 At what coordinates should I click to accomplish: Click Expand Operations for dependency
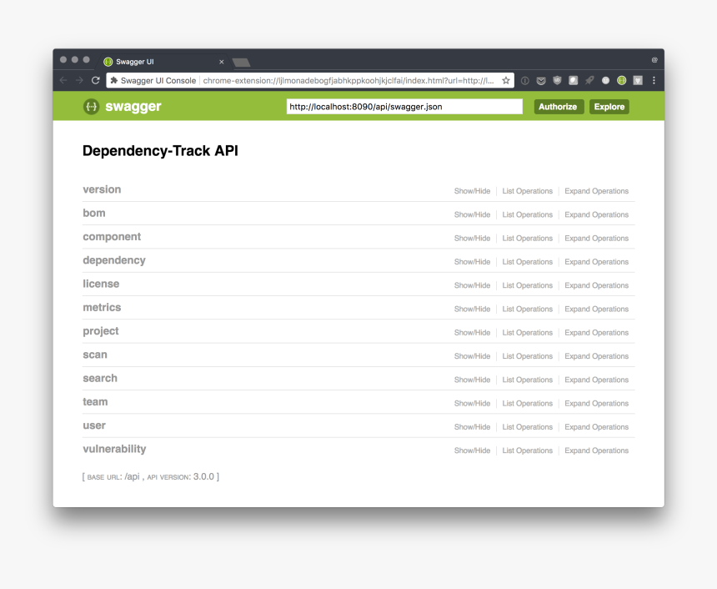tap(596, 262)
